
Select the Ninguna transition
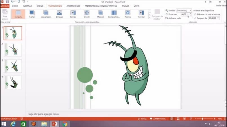tap(18, 14)
